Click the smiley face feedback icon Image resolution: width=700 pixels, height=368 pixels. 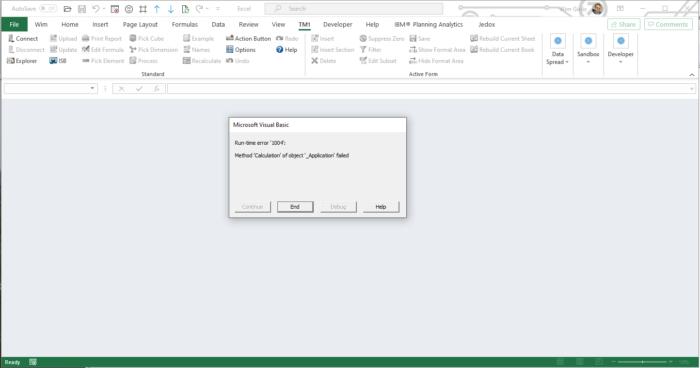point(129,9)
